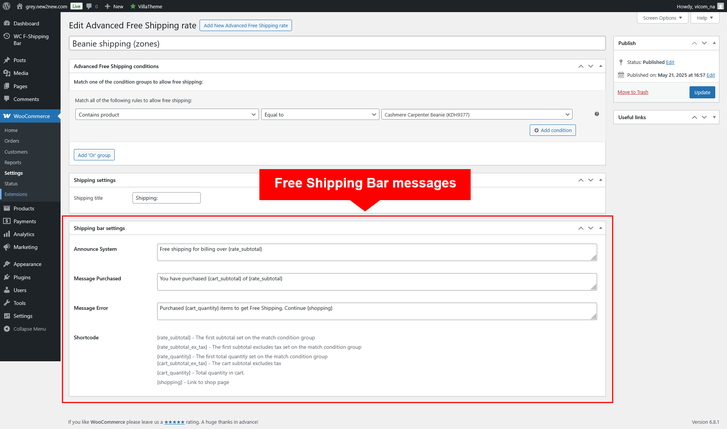Toggle Advanced Free Shipping conditions panel

click(601, 66)
